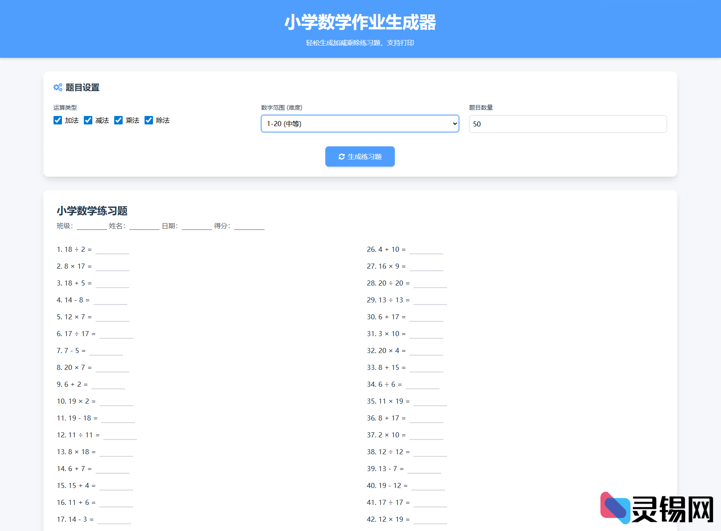Viewport: 721px width, 531px height.
Task: Click the answer blank after 16 × 9
Action: pos(426,268)
